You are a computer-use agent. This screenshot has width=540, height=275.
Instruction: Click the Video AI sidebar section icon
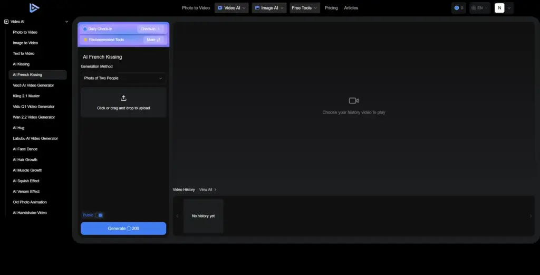[6, 21]
